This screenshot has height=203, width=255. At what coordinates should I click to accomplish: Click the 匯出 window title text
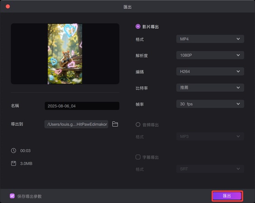[x=127, y=7]
